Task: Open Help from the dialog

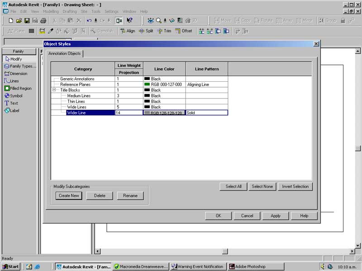Action: coord(304,216)
